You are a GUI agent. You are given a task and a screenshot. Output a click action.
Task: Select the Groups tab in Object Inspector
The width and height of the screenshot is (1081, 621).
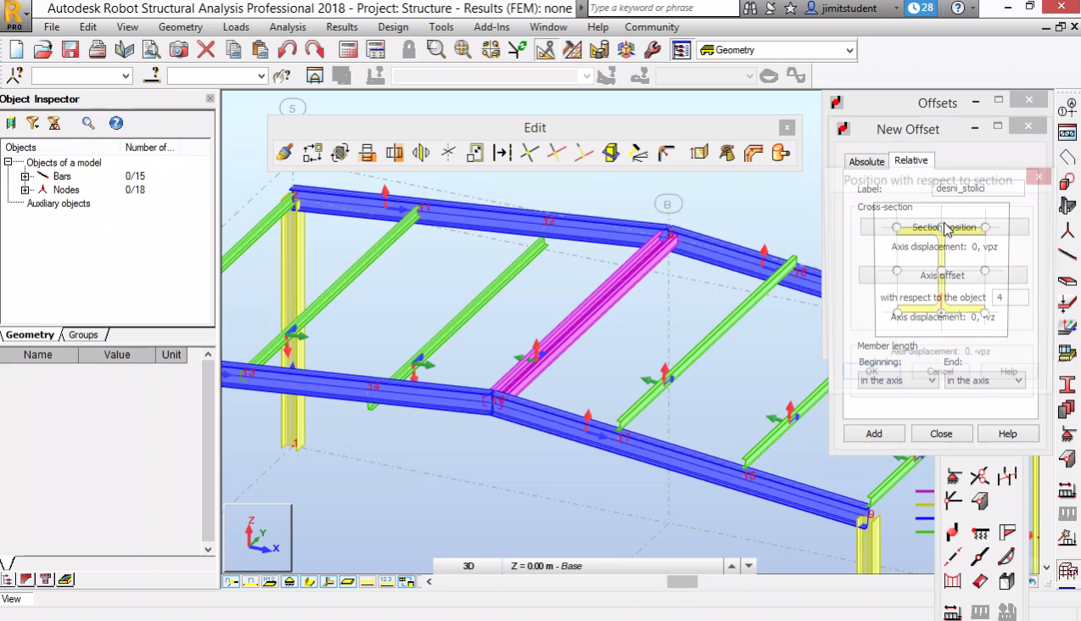pyautogui.click(x=83, y=335)
